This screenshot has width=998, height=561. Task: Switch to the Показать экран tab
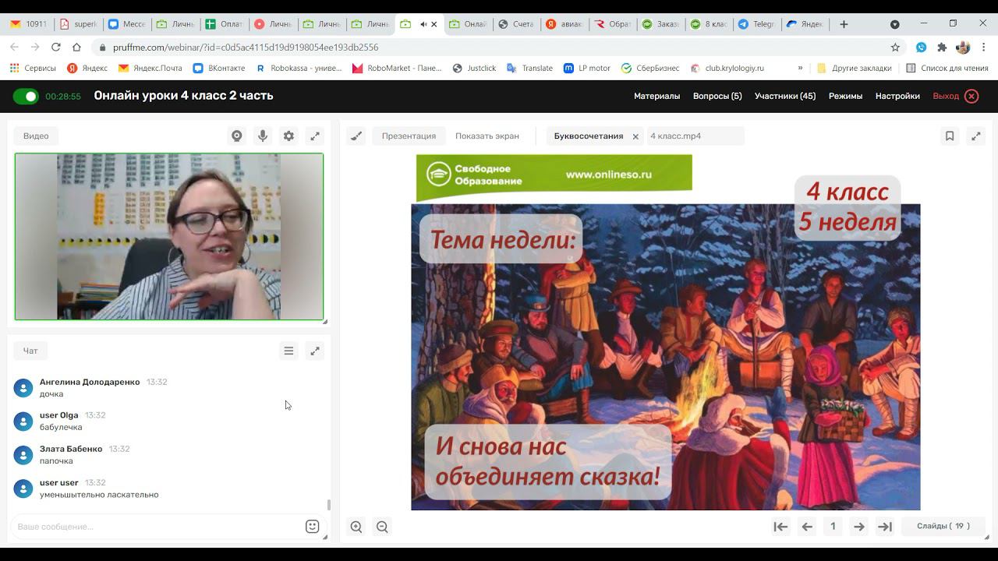(x=487, y=136)
